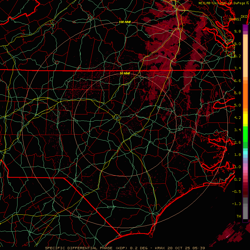This screenshot has height=250, width=250.
Task: Click the 3.4 scale value
Action: (x=237, y=130)
